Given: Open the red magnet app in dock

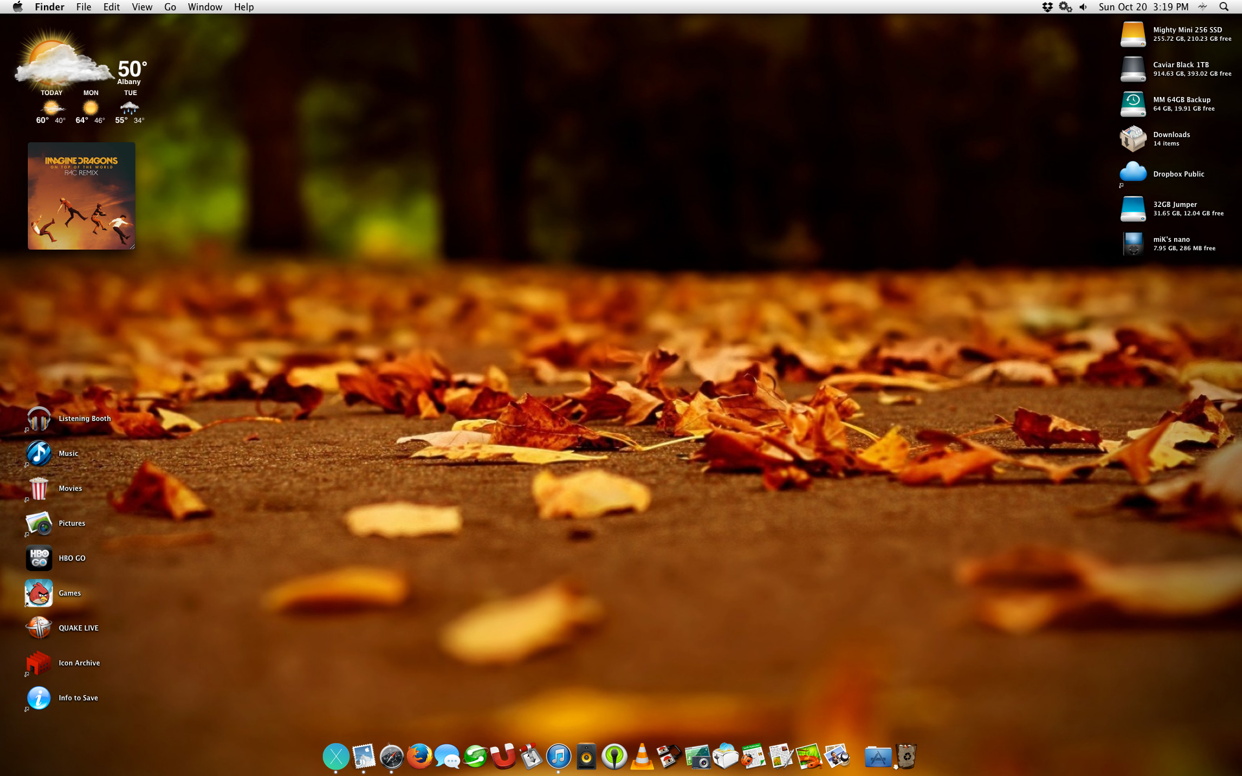Looking at the screenshot, I should [x=503, y=756].
